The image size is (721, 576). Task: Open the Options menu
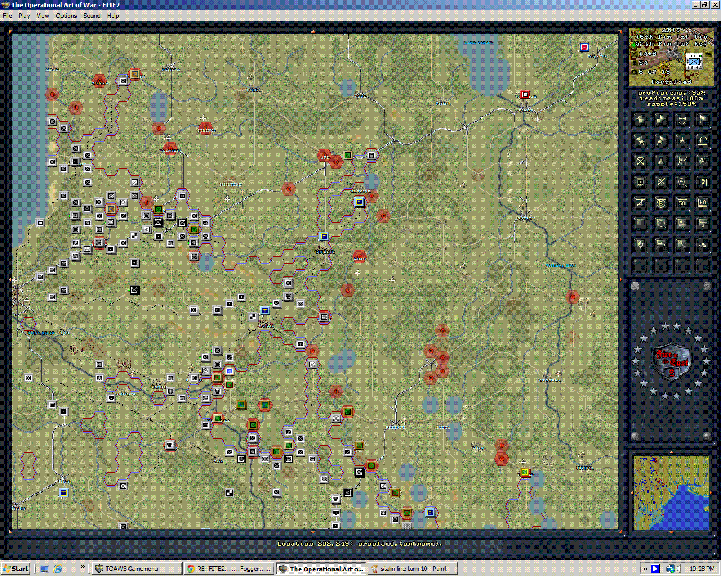coord(66,16)
